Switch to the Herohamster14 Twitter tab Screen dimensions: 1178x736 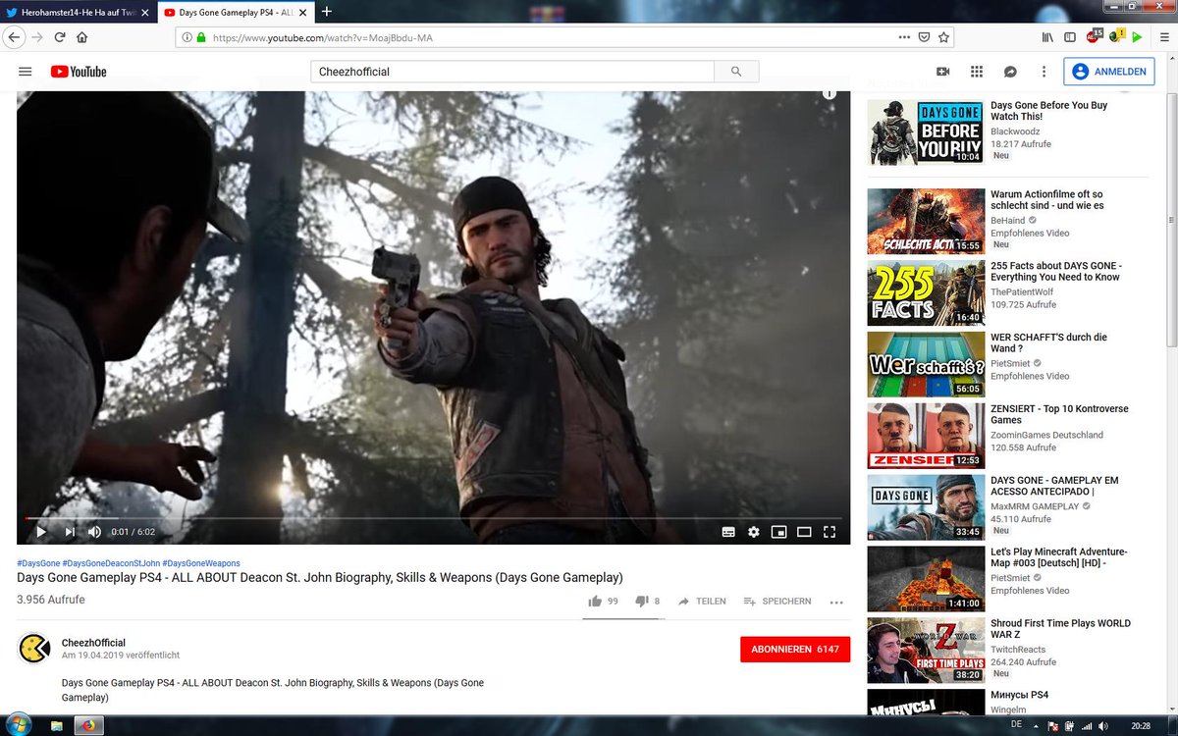(77, 12)
